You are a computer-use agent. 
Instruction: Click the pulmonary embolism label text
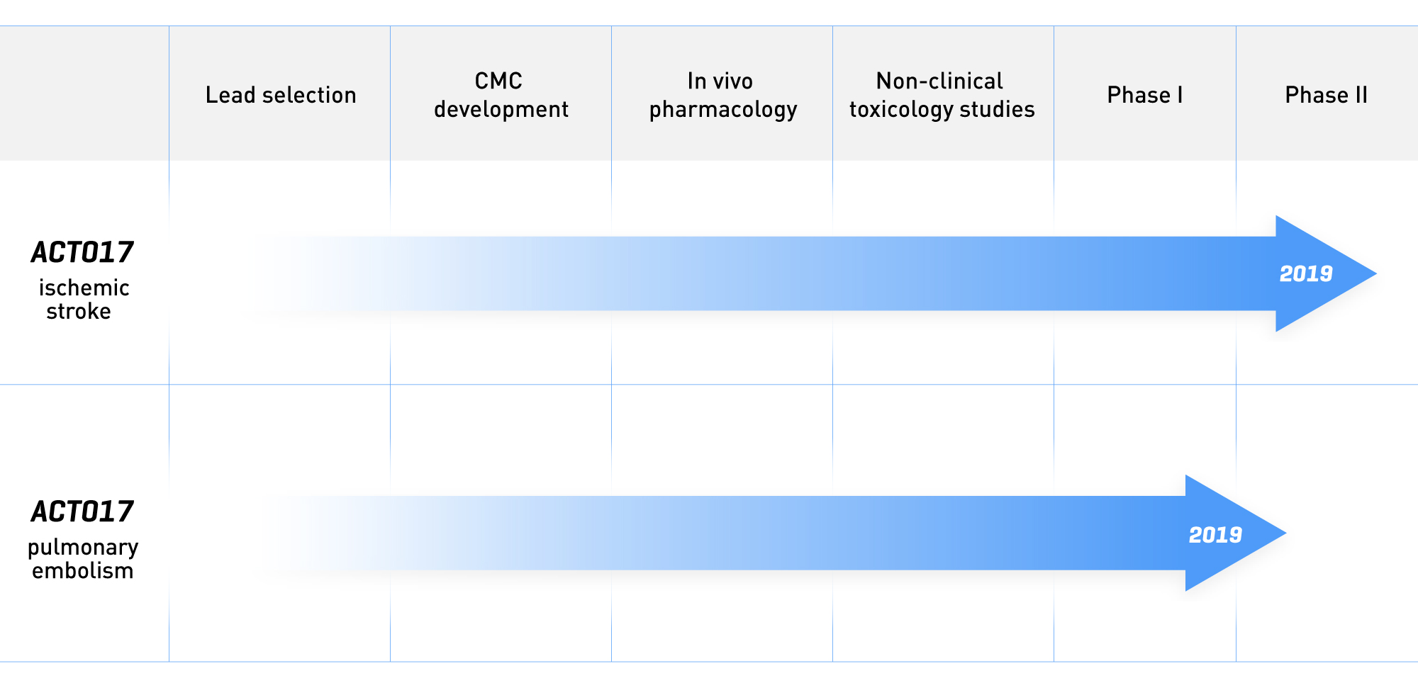[x=83, y=558]
